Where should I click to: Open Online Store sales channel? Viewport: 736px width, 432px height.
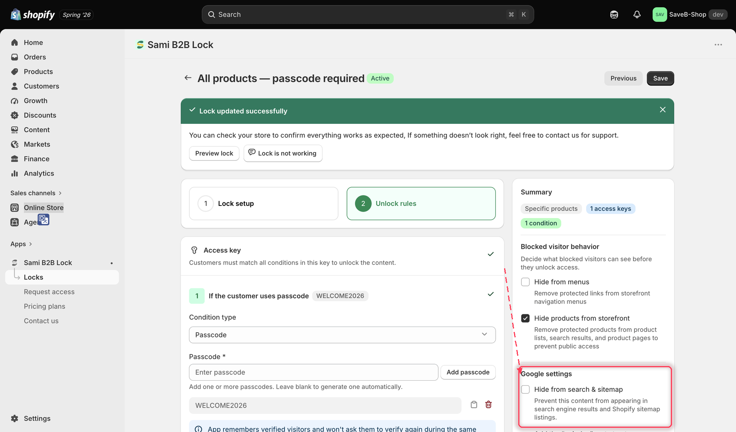click(x=43, y=208)
